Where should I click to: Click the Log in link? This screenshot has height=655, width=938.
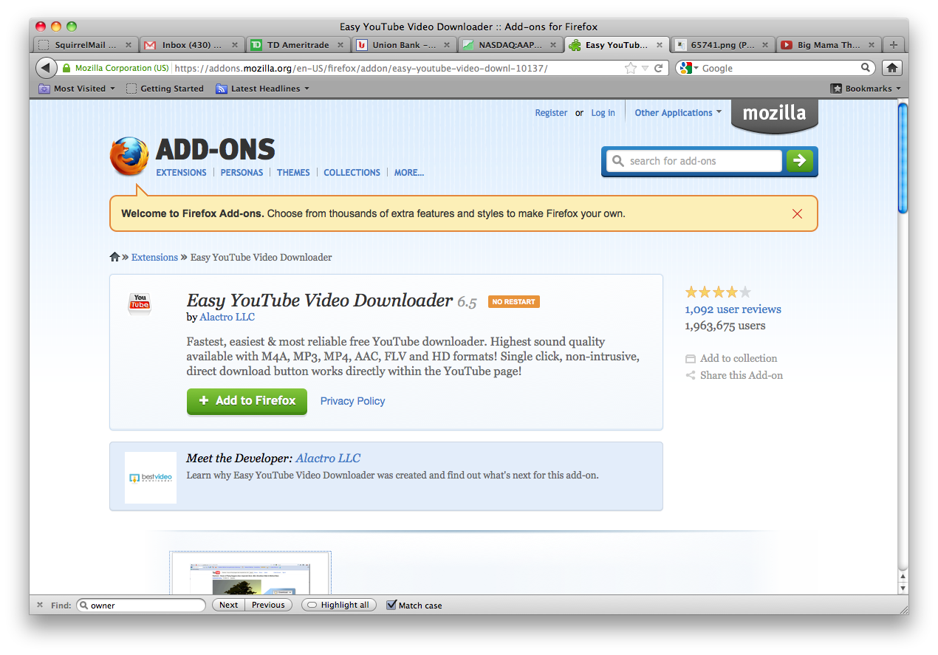pos(603,113)
